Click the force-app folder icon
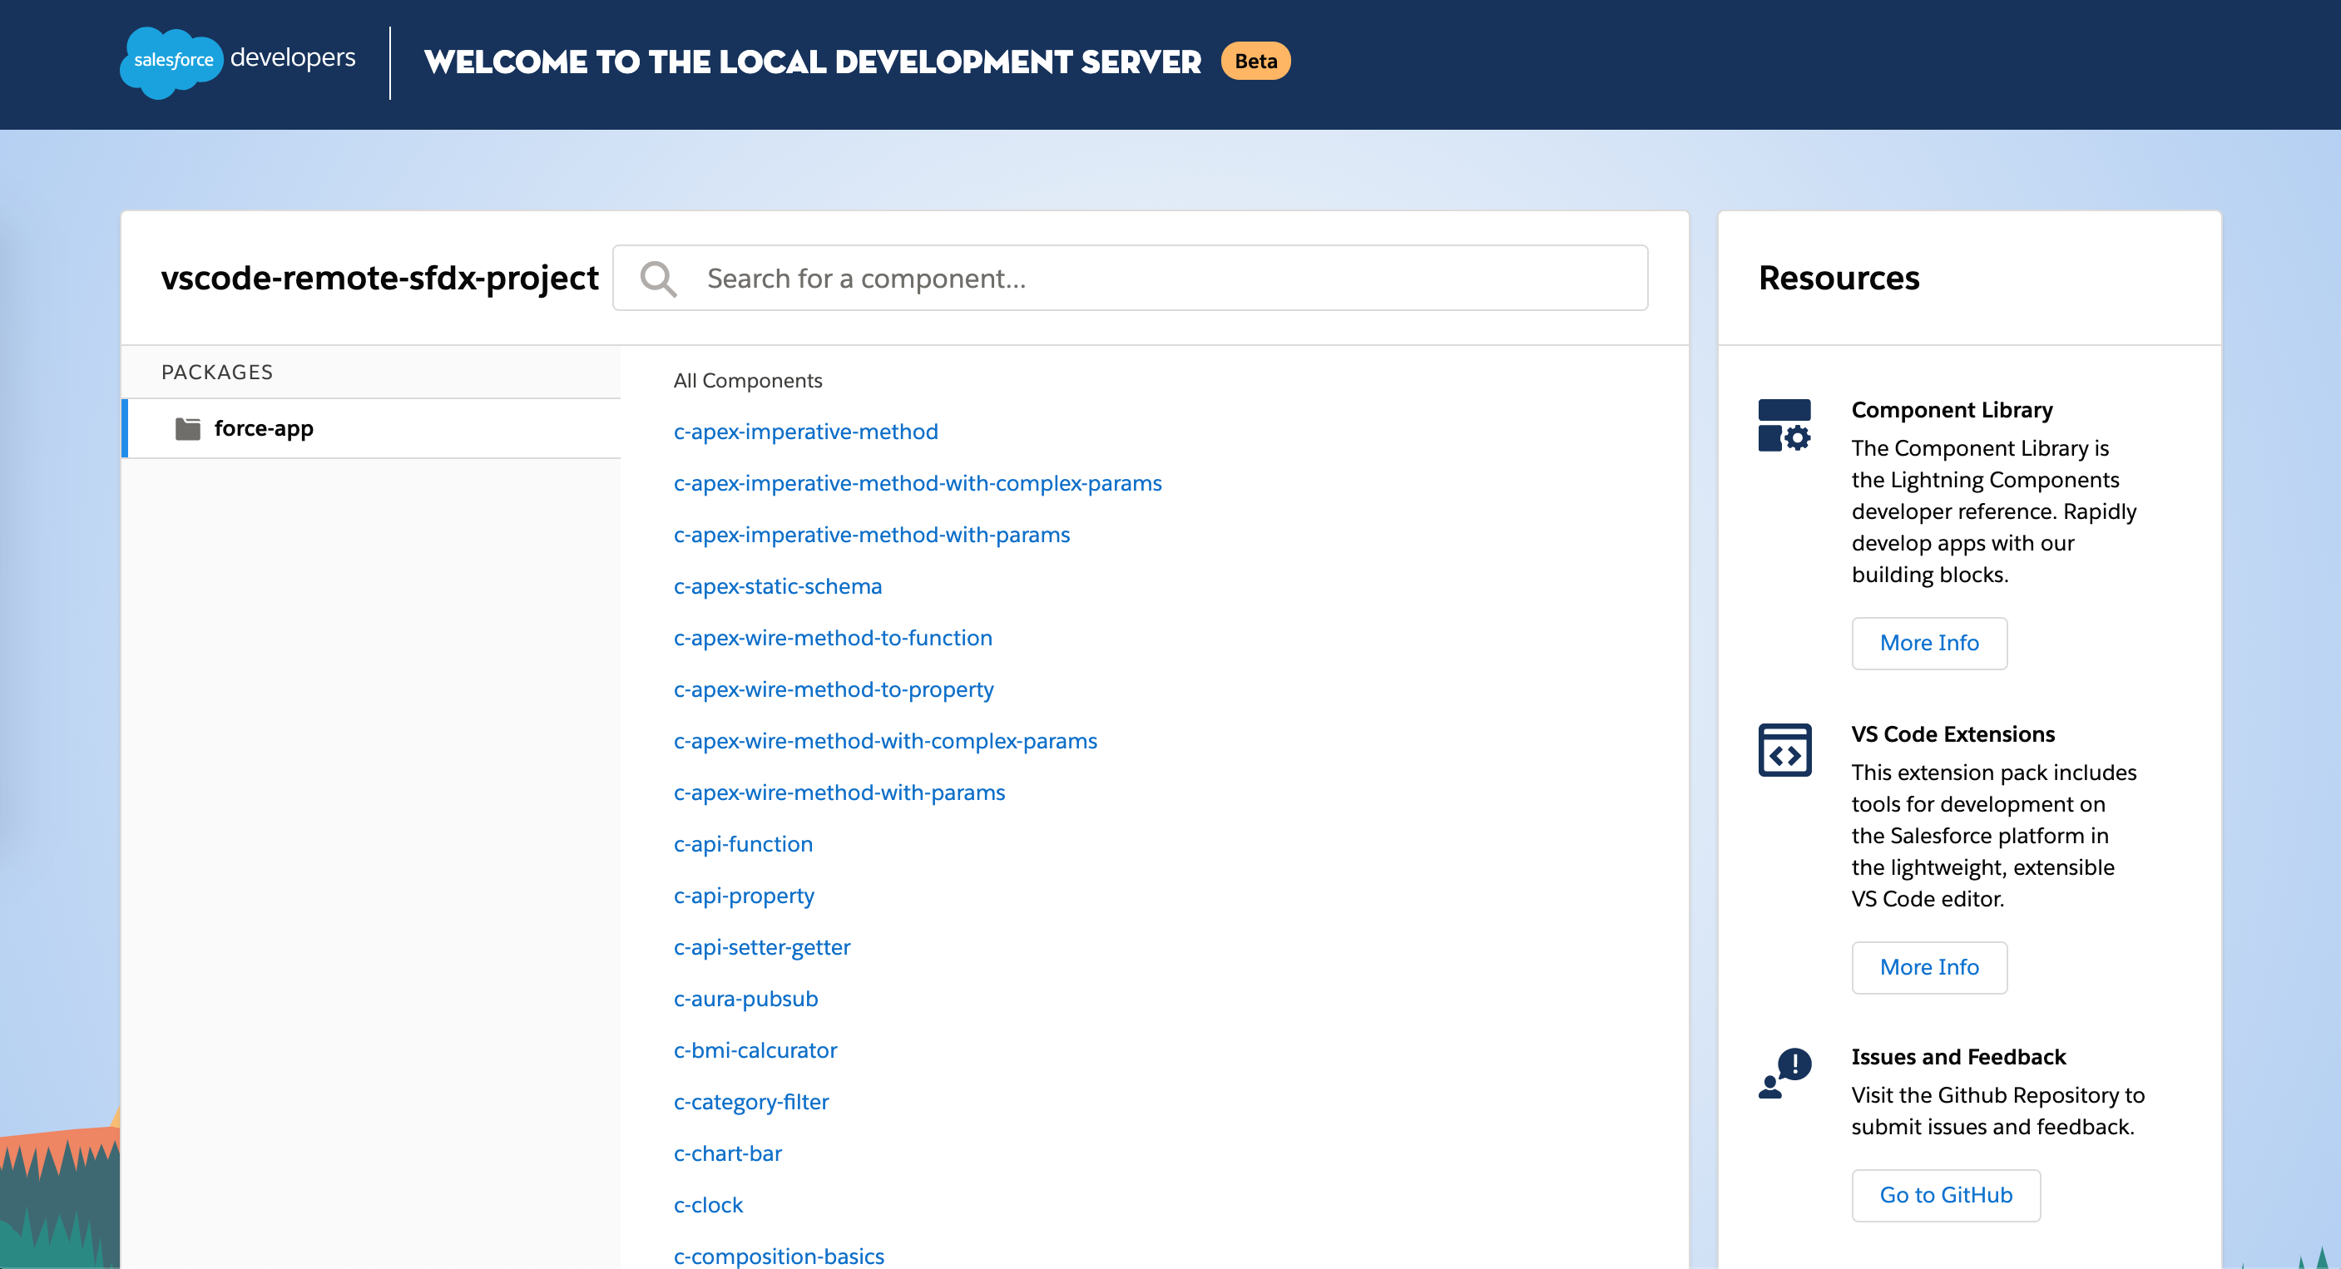This screenshot has height=1269, width=2341. point(188,429)
